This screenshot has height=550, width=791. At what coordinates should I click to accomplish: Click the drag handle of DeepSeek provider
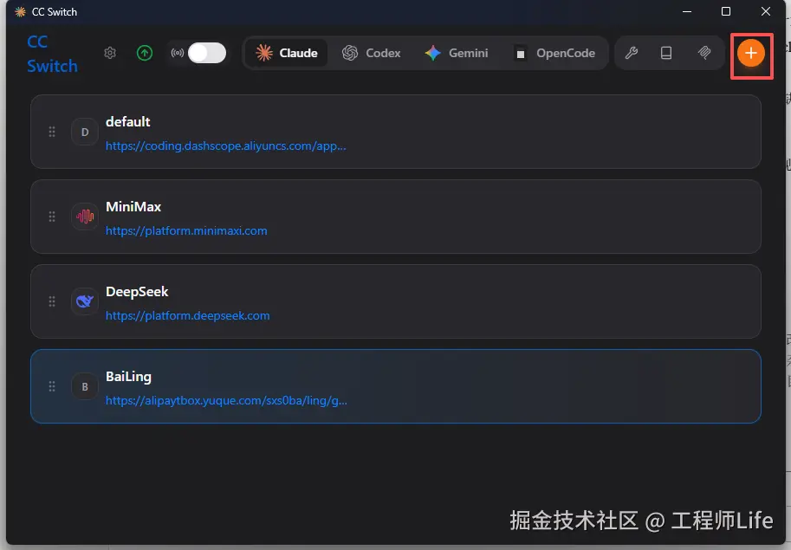click(52, 301)
